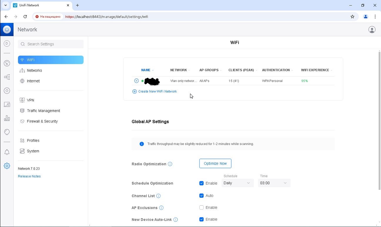This screenshot has height=227, width=381.
Task: Toggle Schedule Optimization Enable checkbox
Action: [202, 183]
